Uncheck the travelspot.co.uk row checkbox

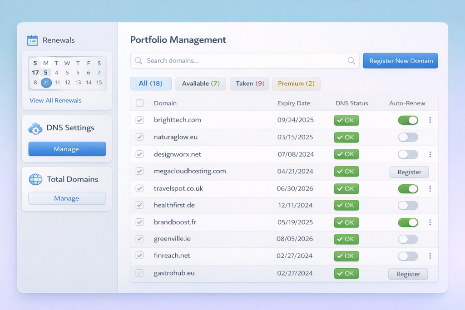tap(140, 188)
